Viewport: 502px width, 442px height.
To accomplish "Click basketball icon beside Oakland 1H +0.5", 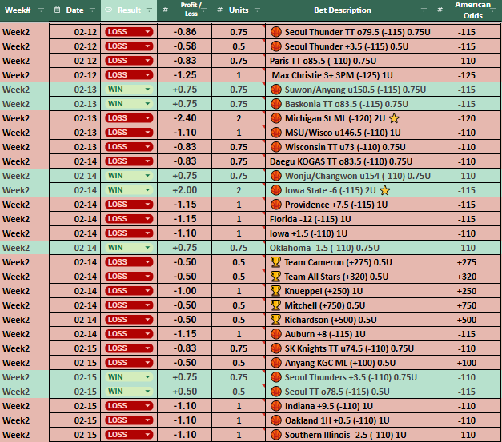I will tap(276, 420).
